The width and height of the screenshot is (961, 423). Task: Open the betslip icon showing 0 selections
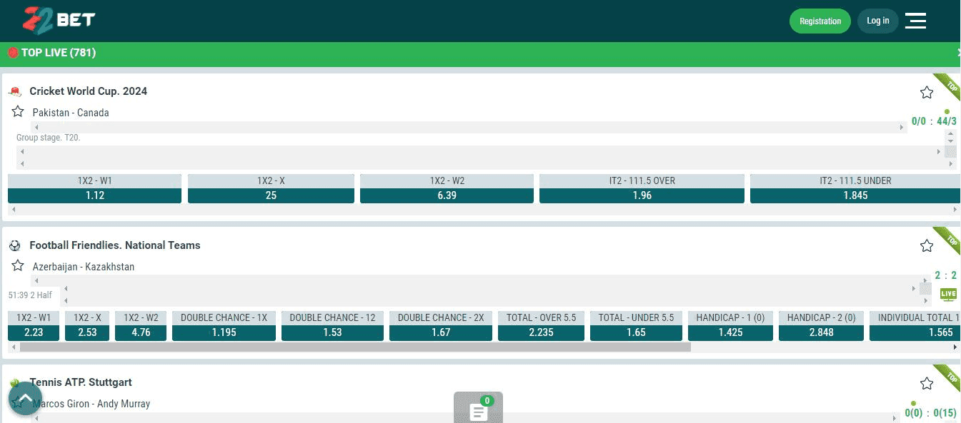point(478,410)
